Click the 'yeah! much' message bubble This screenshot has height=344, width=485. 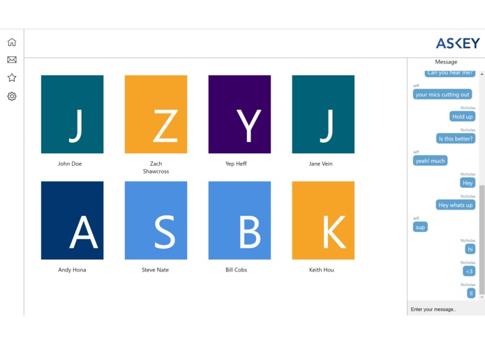click(x=430, y=160)
